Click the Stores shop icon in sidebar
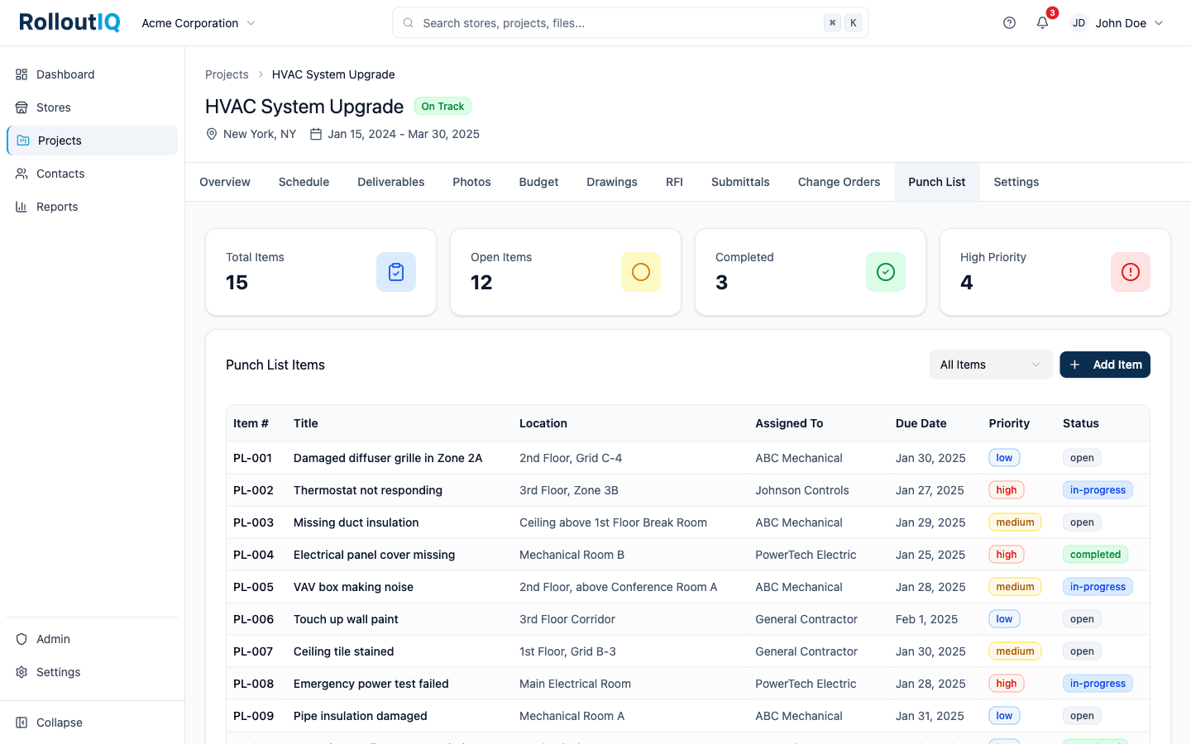This screenshot has width=1191, height=744. point(22,107)
